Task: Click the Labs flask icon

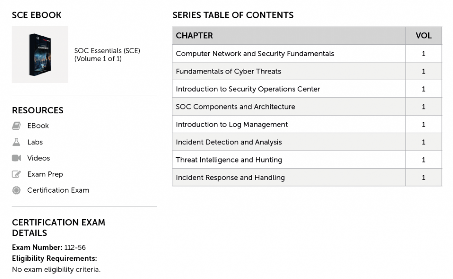Action: [x=16, y=142]
